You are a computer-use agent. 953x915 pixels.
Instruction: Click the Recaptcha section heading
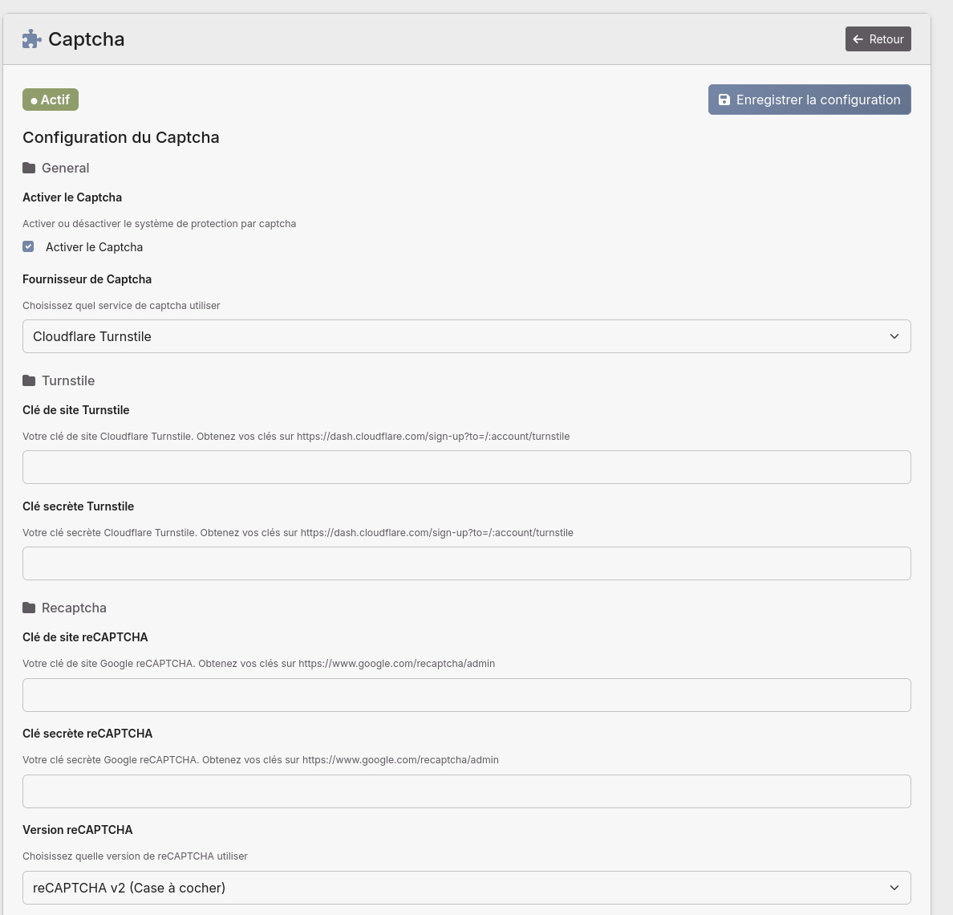(74, 608)
